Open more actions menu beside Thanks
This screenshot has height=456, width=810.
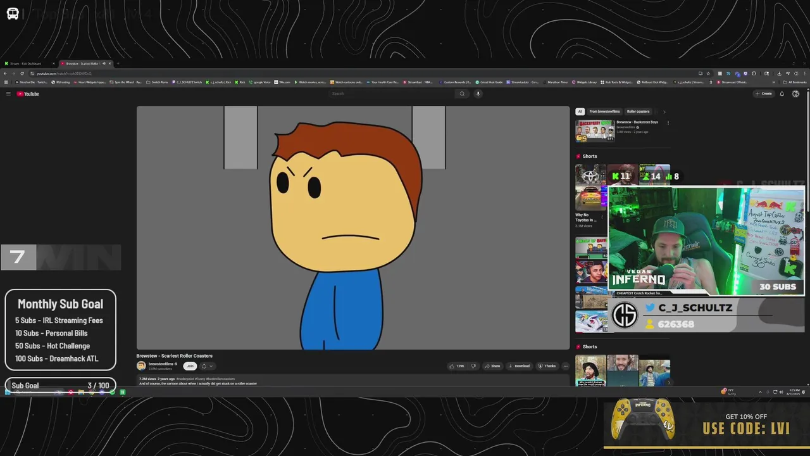[565, 365]
